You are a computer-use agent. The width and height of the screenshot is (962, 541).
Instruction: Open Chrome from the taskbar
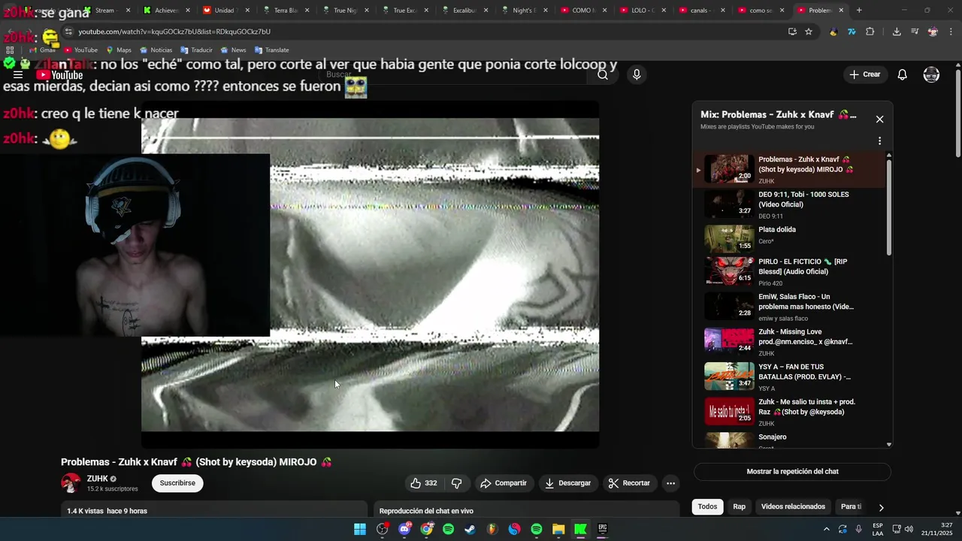click(x=427, y=529)
